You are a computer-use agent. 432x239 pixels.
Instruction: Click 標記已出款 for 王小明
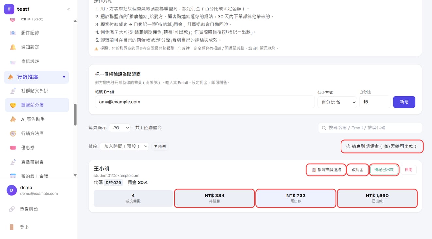click(384, 170)
